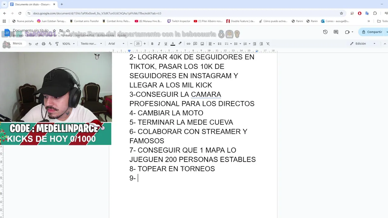The width and height of the screenshot is (388, 218).
Task: Click the address bar URL
Action: click(x=97, y=13)
